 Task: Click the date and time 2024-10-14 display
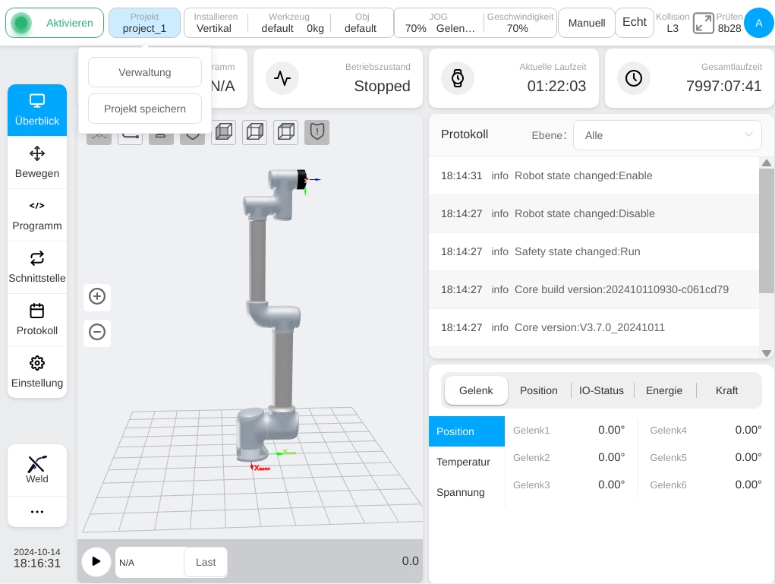37,558
